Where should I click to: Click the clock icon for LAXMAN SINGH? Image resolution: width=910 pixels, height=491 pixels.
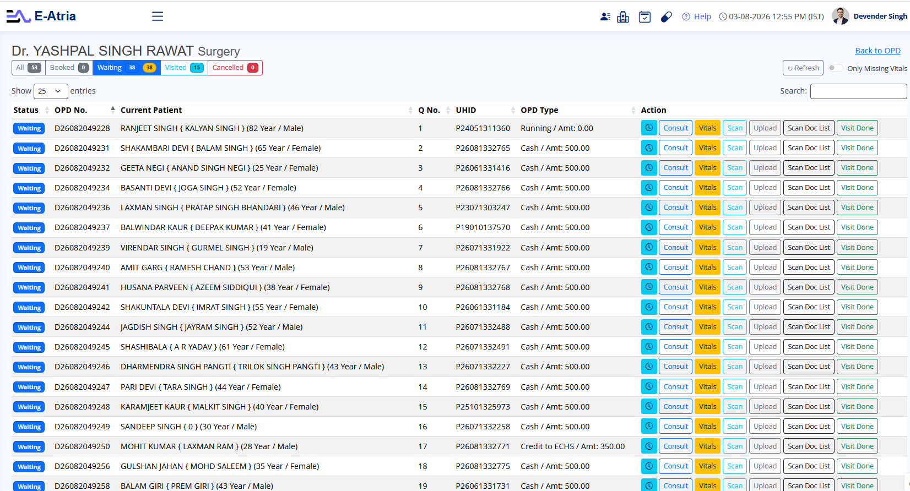[649, 208]
